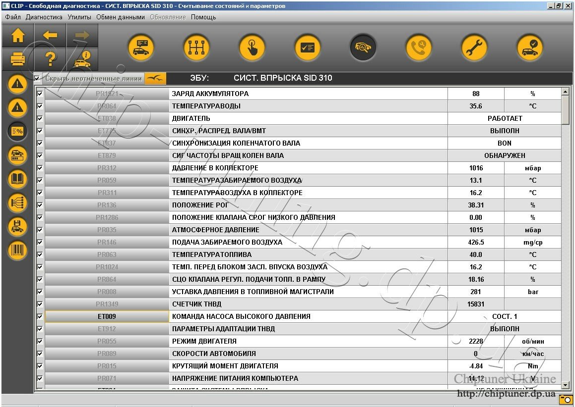Click the lower warning triangle sidebar icon
The width and height of the screenshot is (575, 407).
17,107
